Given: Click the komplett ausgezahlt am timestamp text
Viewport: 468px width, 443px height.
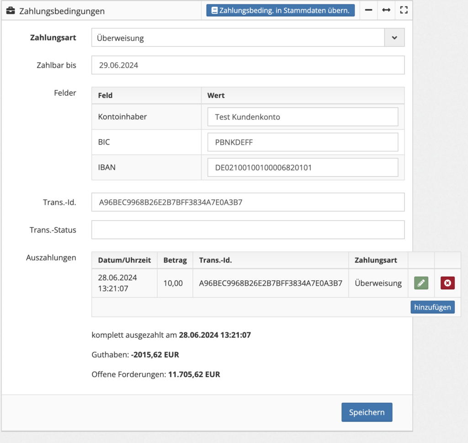Looking at the screenshot, I should pos(215,335).
